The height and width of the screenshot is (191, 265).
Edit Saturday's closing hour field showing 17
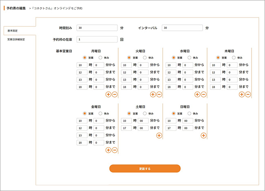coord(126,128)
